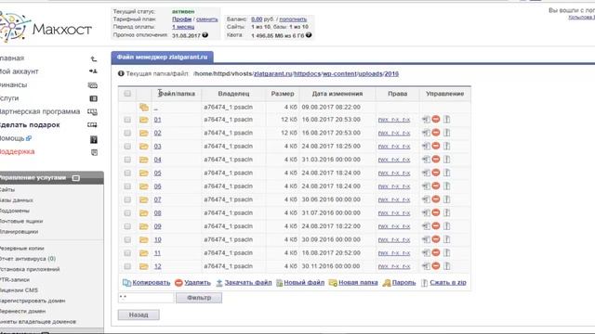The height and width of the screenshot is (334, 595).
Task: Click Новая папка link
Action: pos(358,282)
